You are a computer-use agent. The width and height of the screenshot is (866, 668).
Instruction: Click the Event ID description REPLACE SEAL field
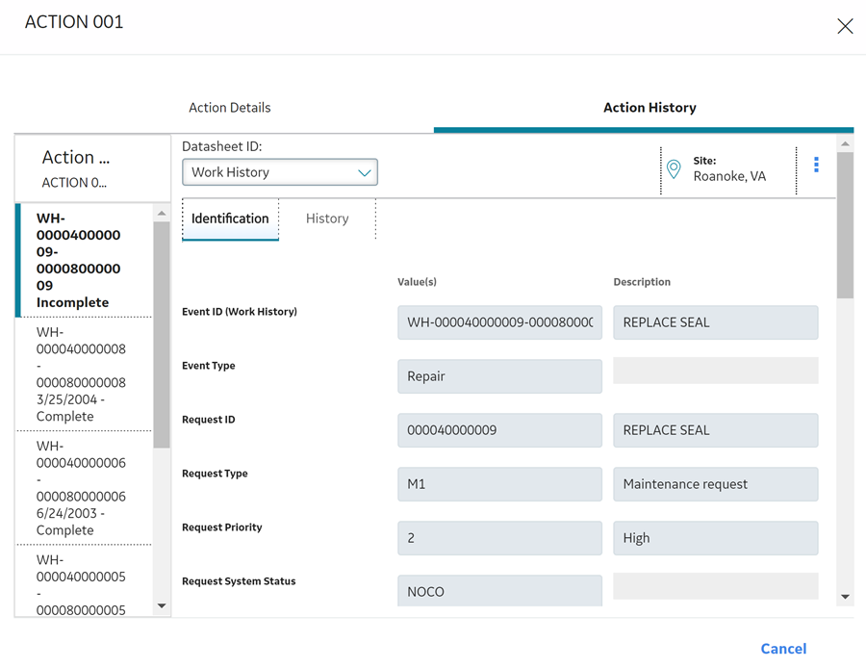(x=716, y=322)
